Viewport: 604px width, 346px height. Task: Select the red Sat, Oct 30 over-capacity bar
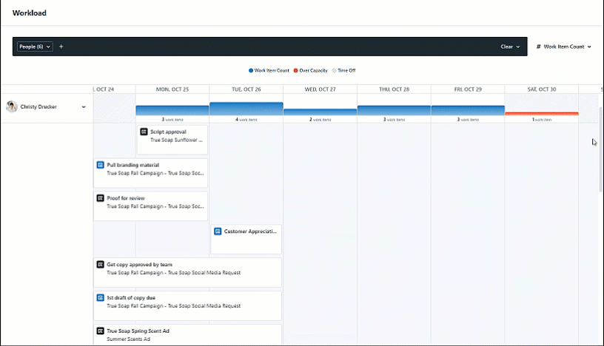click(x=542, y=114)
